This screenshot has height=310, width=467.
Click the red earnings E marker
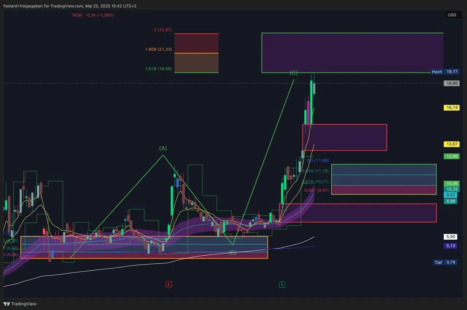[169, 284]
